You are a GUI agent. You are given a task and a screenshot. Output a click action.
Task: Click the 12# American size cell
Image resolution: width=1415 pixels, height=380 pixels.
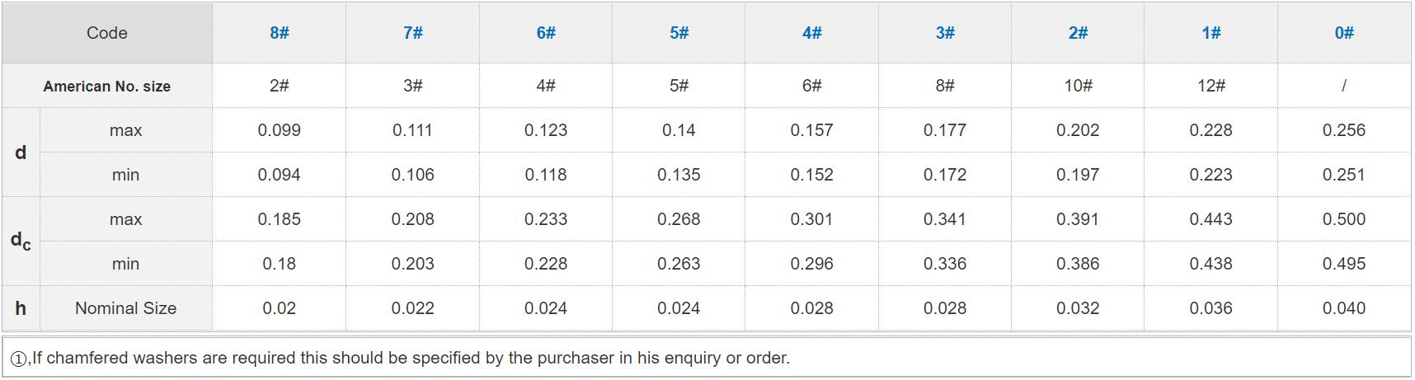click(x=1211, y=86)
